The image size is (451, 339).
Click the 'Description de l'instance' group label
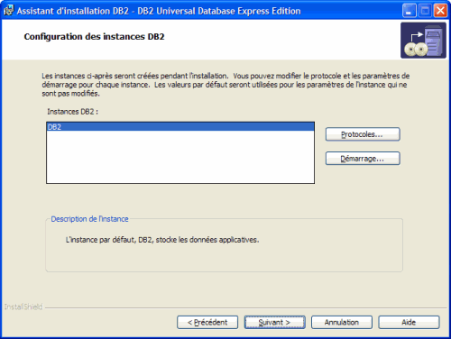click(x=89, y=219)
